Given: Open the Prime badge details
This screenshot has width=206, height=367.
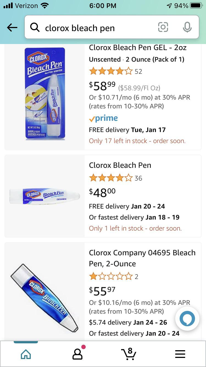Looking at the screenshot, I should coord(104,118).
